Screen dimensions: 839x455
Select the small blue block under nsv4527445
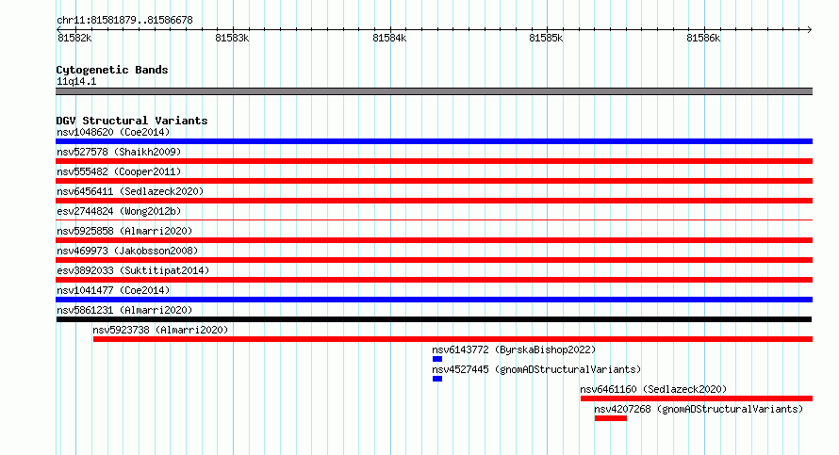point(437,379)
